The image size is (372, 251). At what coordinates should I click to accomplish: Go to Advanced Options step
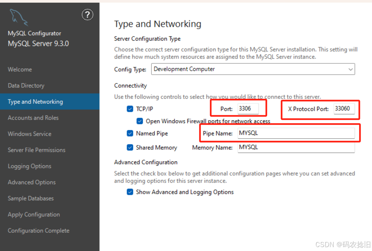click(32, 182)
